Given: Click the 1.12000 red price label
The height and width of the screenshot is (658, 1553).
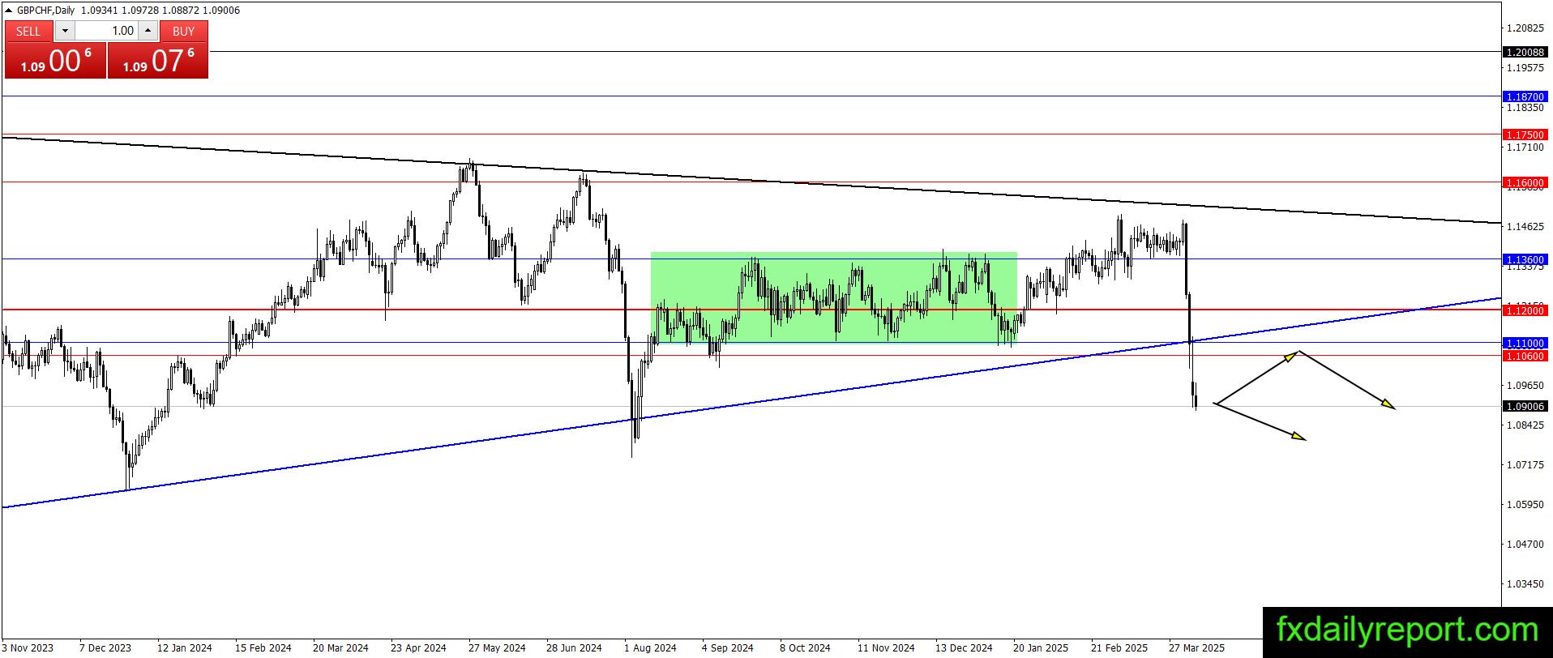Looking at the screenshot, I should (x=1525, y=310).
